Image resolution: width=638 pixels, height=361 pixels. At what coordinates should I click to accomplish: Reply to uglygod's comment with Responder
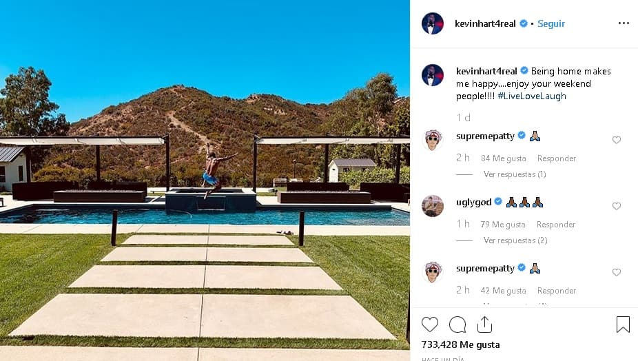click(x=556, y=225)
